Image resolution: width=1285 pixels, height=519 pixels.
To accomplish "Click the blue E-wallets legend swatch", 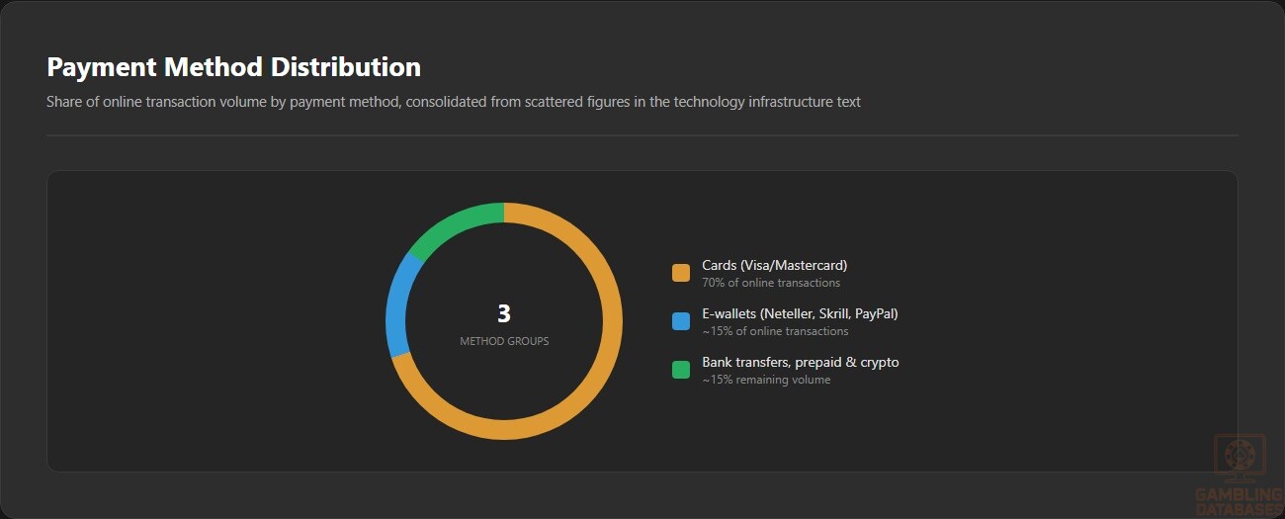I will click(x=681, y=321).
